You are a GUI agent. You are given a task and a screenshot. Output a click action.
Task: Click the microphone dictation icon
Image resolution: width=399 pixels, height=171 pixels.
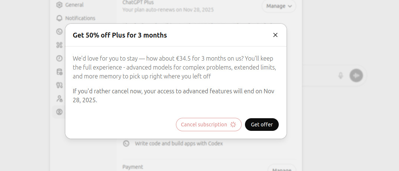[x=341, y=75]
